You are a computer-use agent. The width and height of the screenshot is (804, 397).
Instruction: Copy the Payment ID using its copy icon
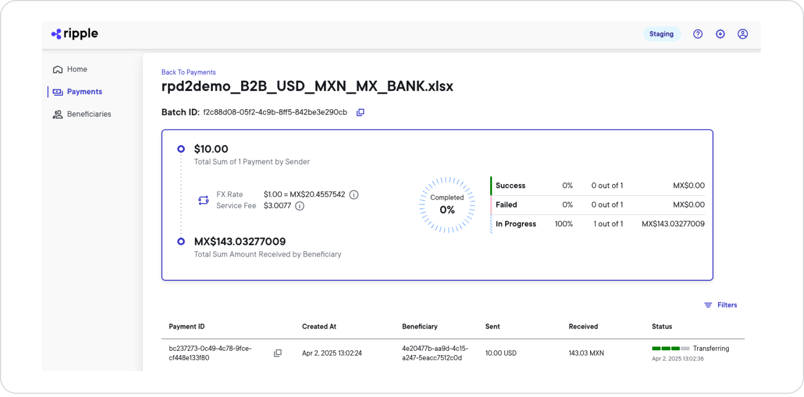(278, 352)
